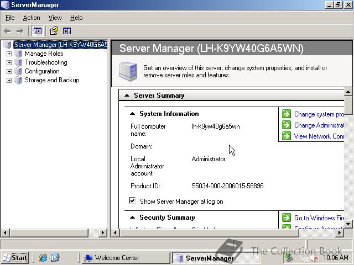Select Manage Roles in the tree

click(x=44, y=54)
